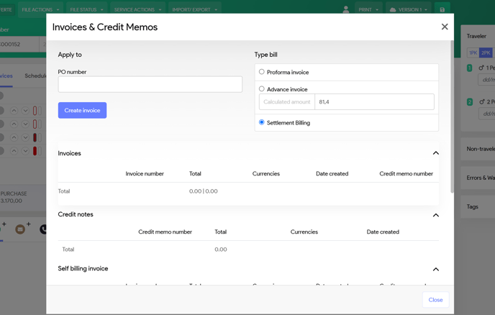
Task: Select the Proforma invoice radio button
Action: tap(262, 72)
